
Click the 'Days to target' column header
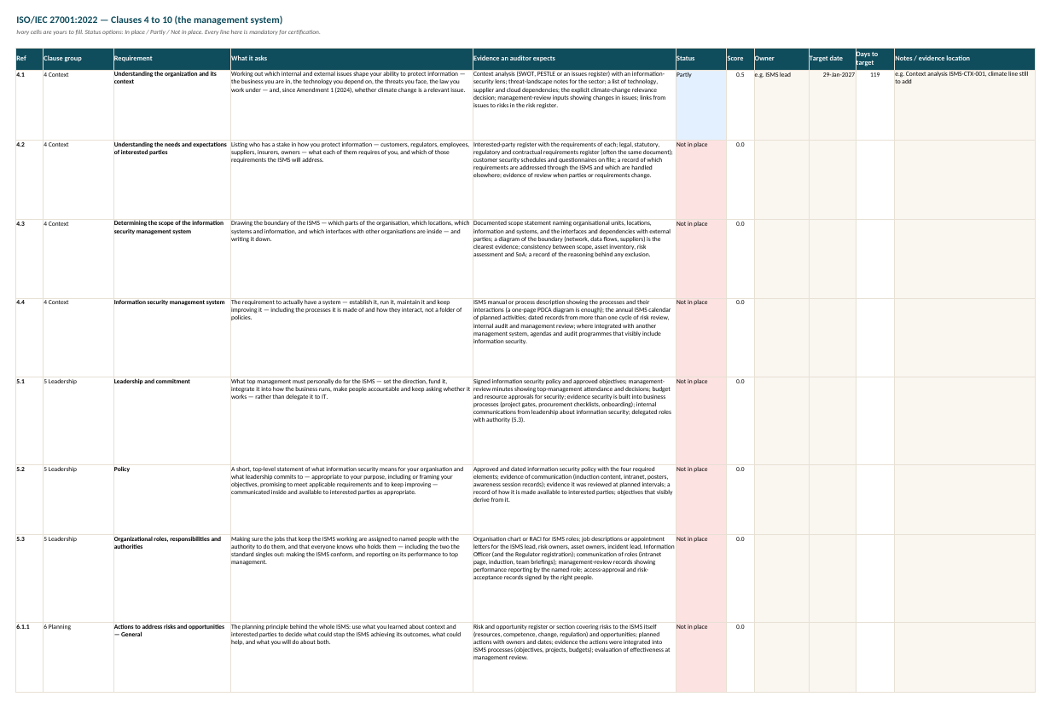pyautogui.click(x=874, y=59)
